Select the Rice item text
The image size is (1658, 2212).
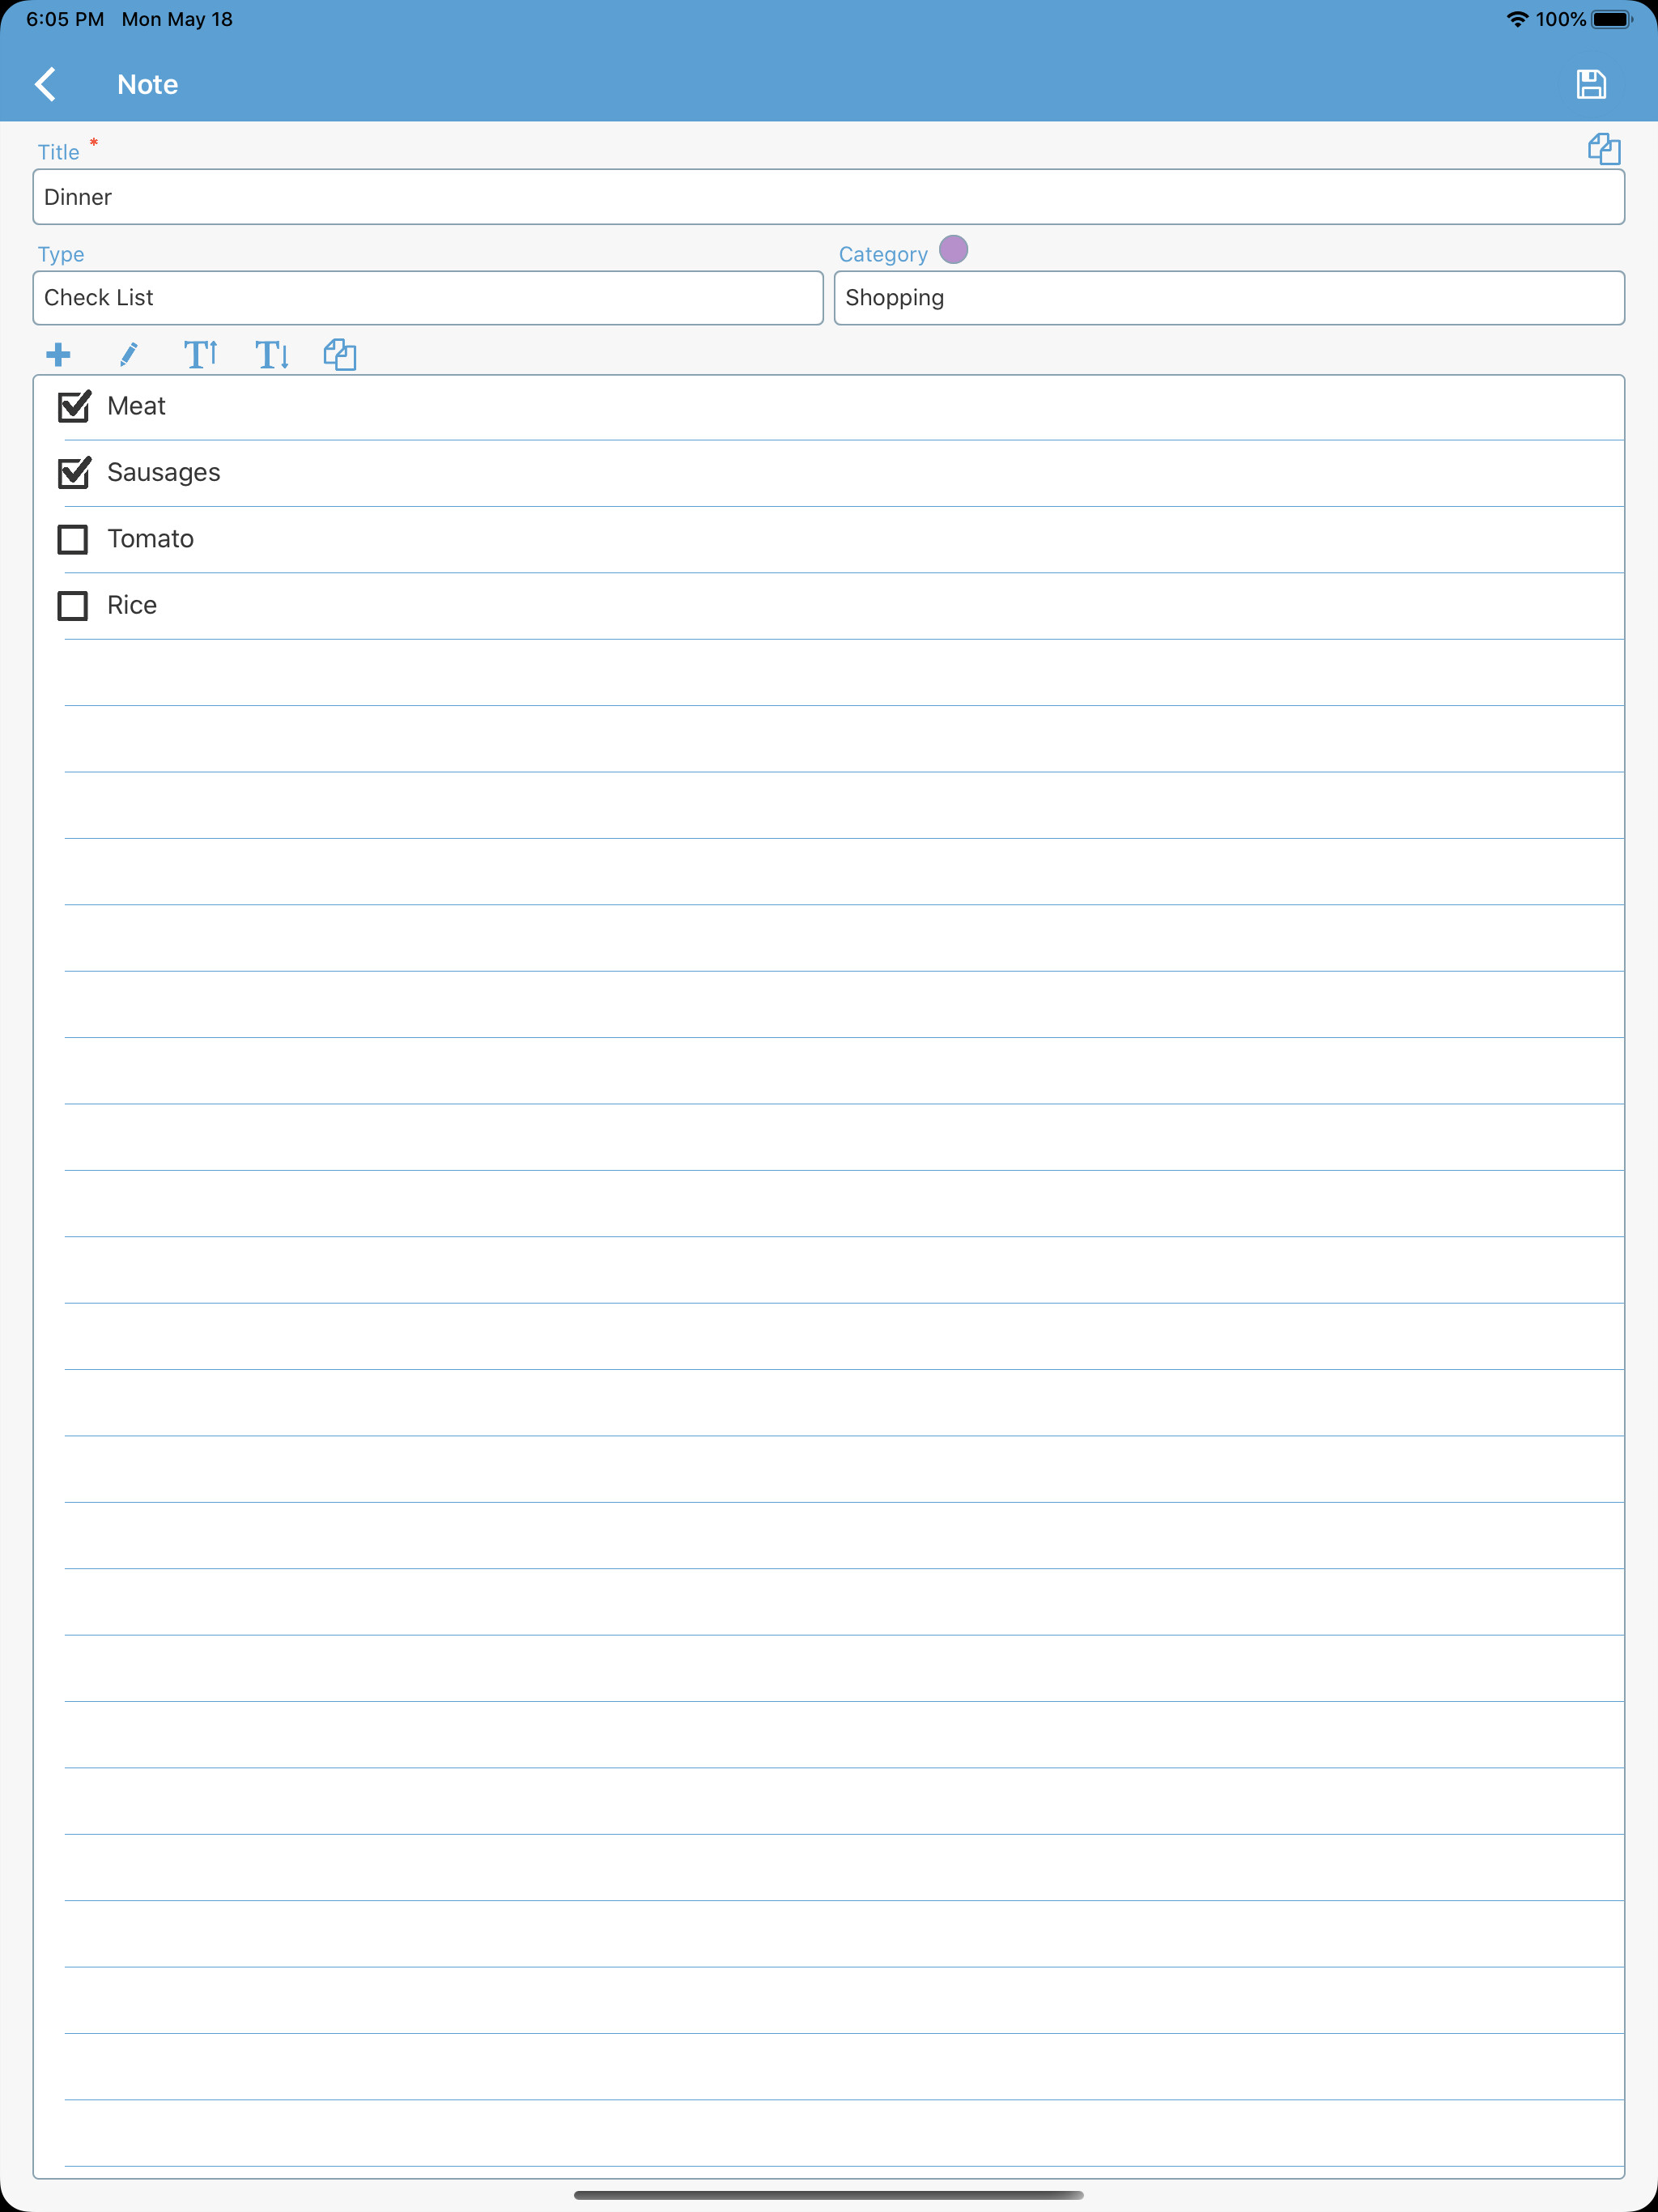[x=132, y=605]
